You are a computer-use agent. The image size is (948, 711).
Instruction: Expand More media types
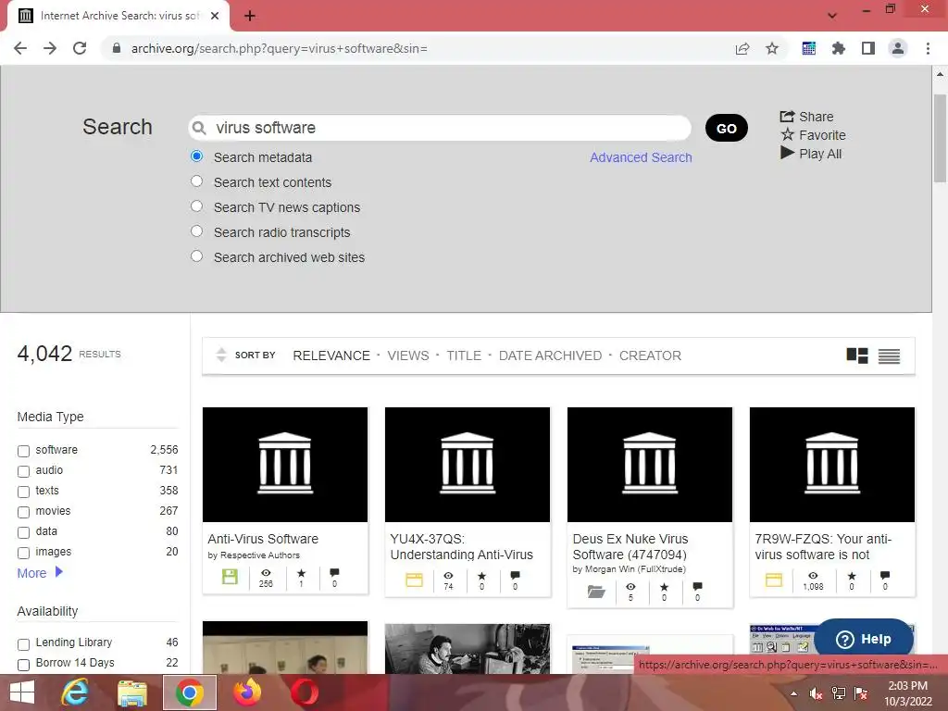click(40, 572)
